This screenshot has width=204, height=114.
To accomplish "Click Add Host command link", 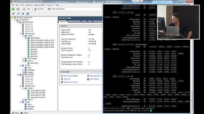I will click(67, 79).
